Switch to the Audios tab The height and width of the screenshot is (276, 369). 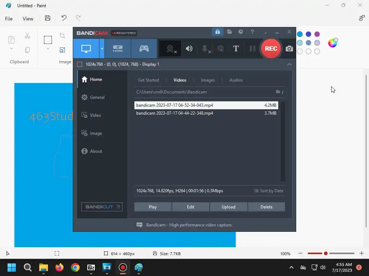point(236,80)
